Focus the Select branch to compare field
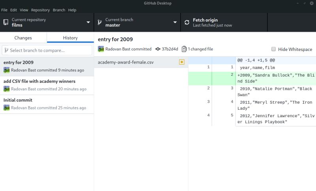The width and height of the screenshot is (316, 191). click(x=47, y=50)
